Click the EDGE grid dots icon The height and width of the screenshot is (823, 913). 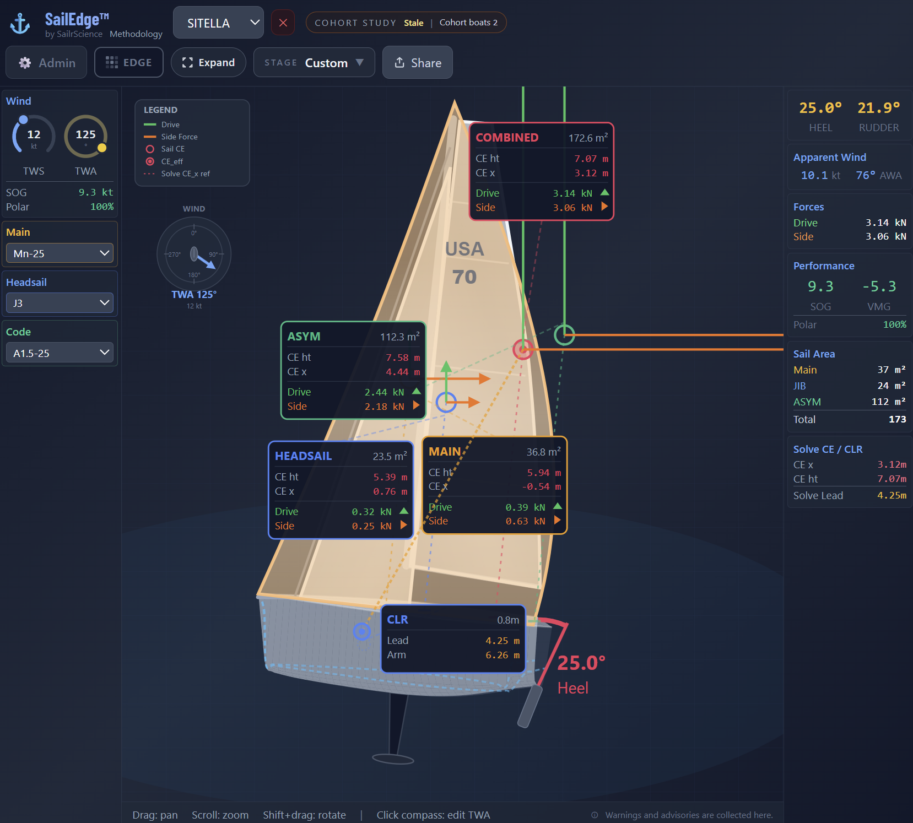(x=112, y=62)
